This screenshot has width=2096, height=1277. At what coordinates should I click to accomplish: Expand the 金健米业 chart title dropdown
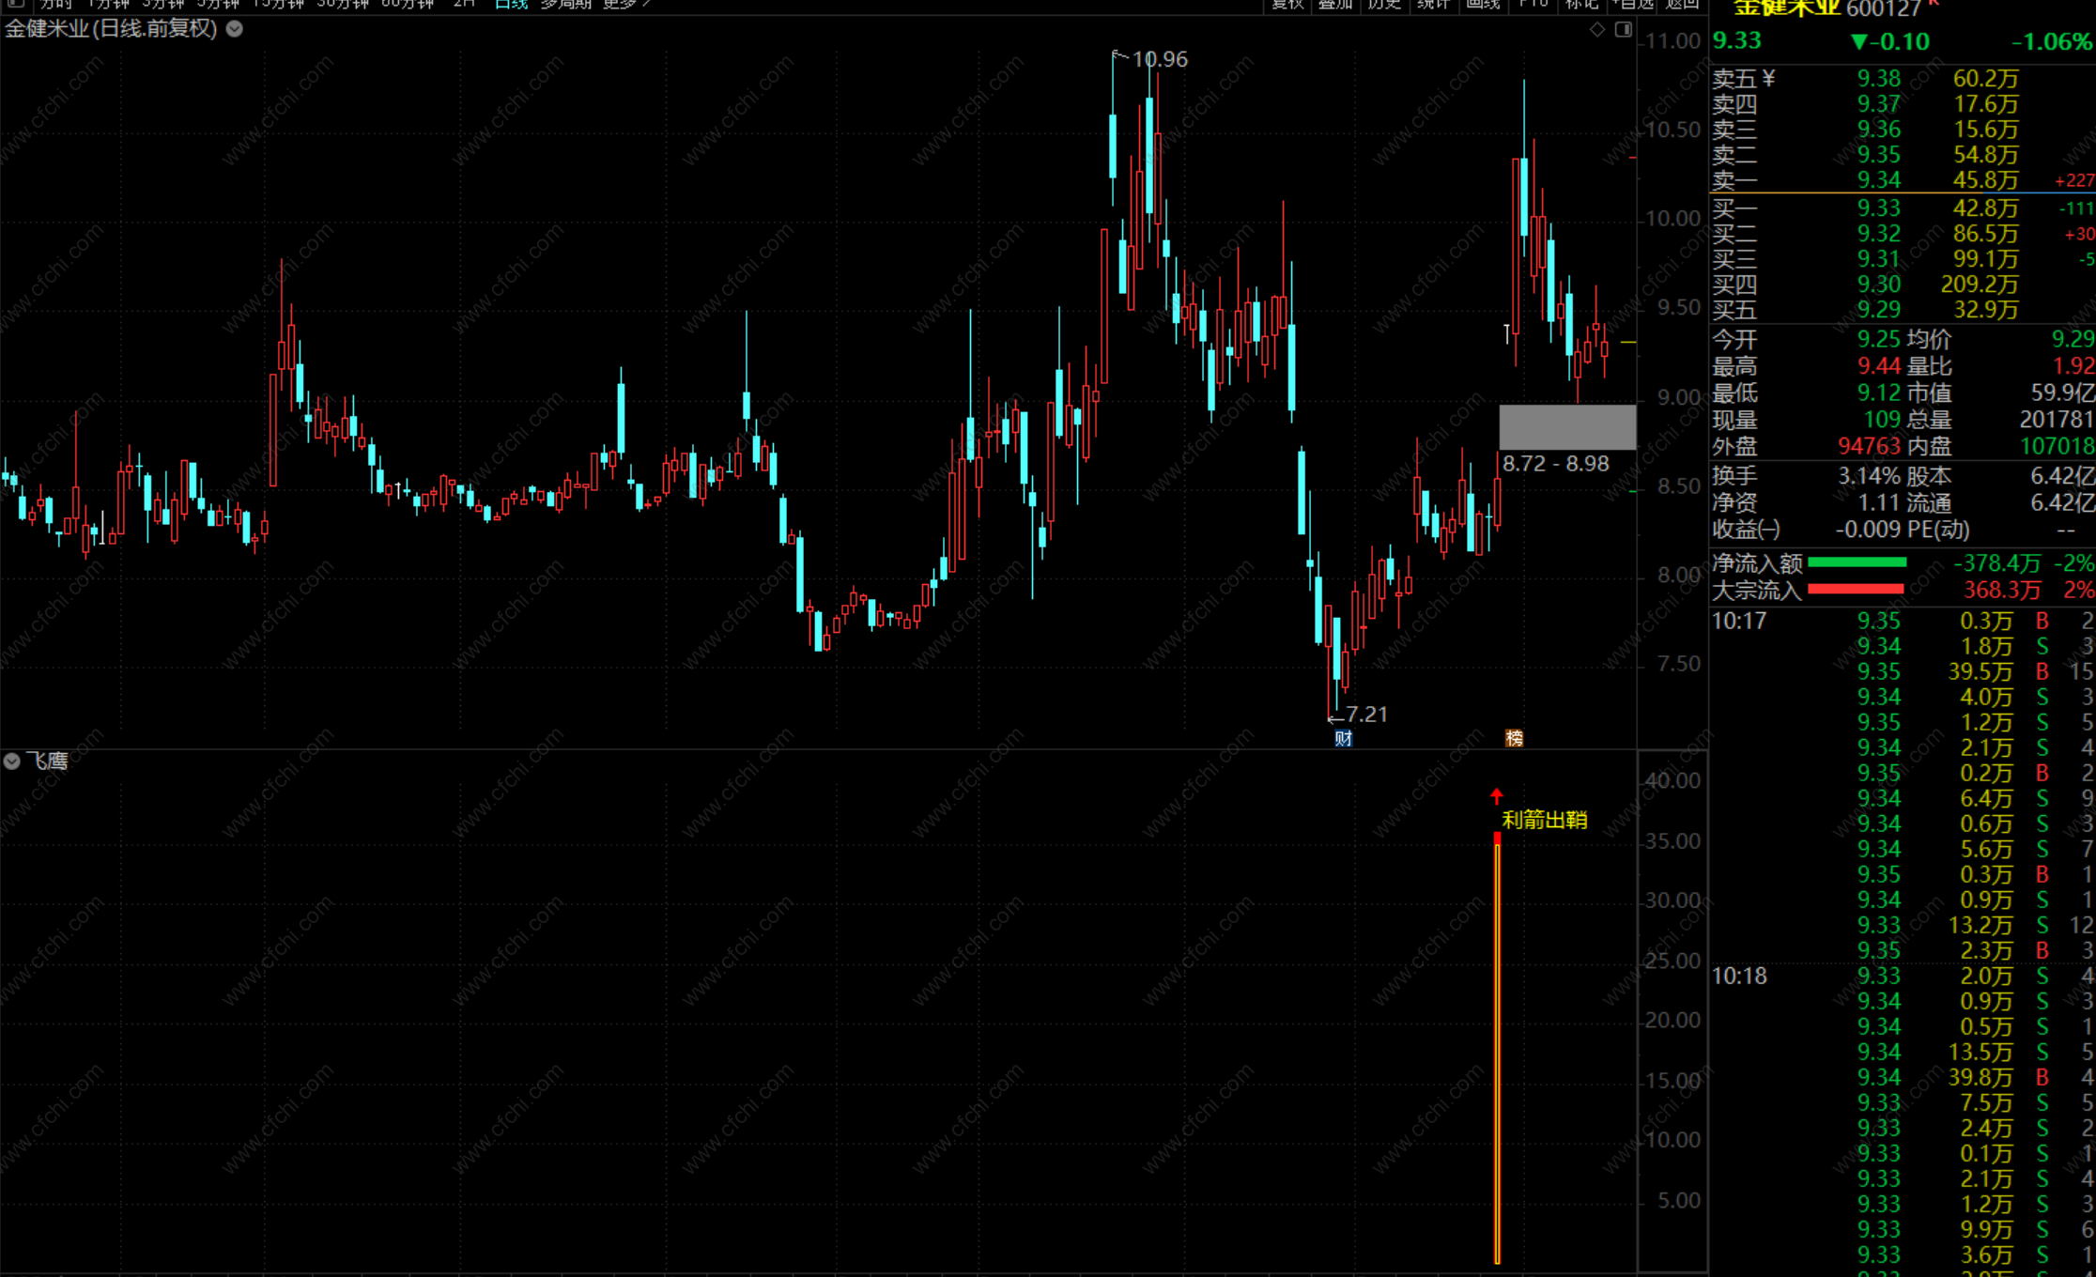point(235,29)
